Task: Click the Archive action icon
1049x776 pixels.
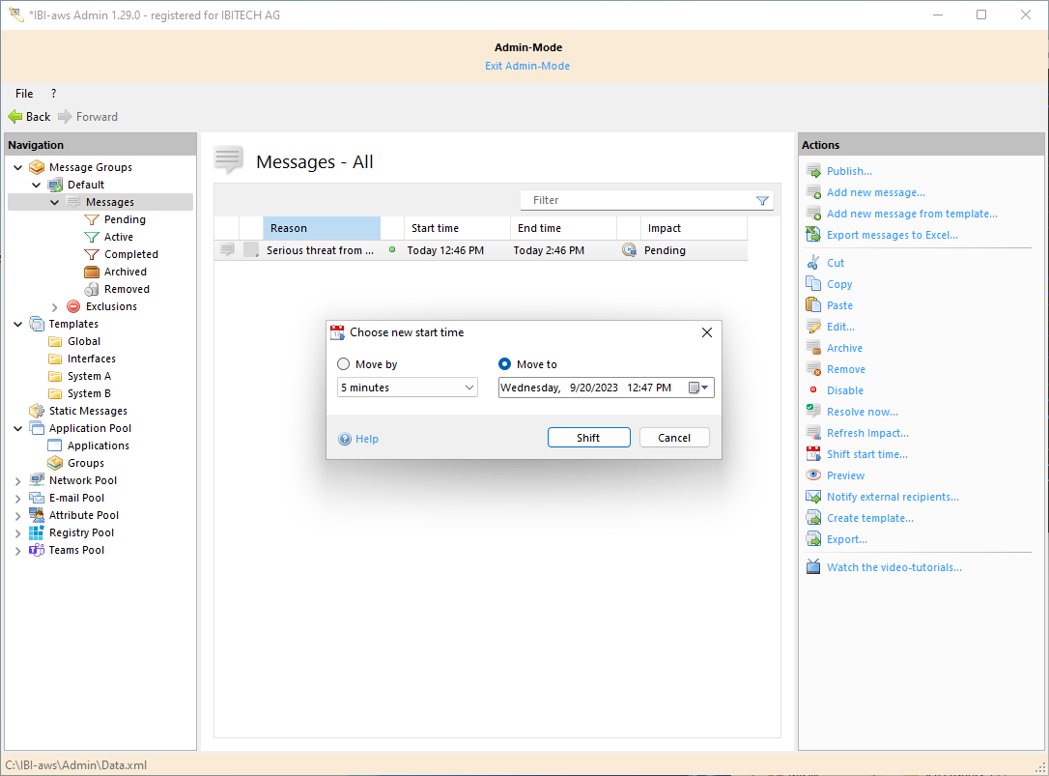Action: click(x=813, y=348)
